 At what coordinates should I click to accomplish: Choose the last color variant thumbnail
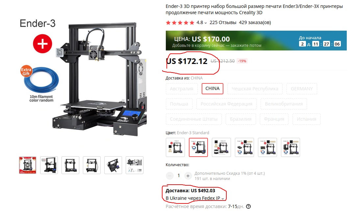[290, 147]
